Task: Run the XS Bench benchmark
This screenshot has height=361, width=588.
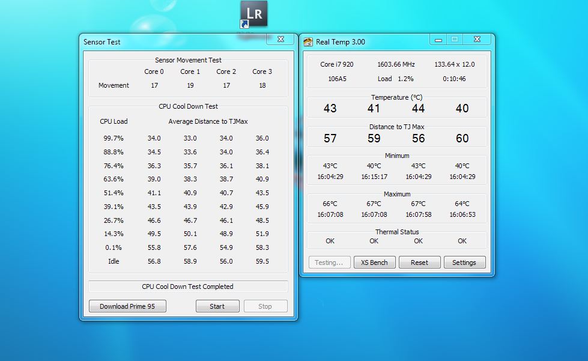Action: (374, 262)
